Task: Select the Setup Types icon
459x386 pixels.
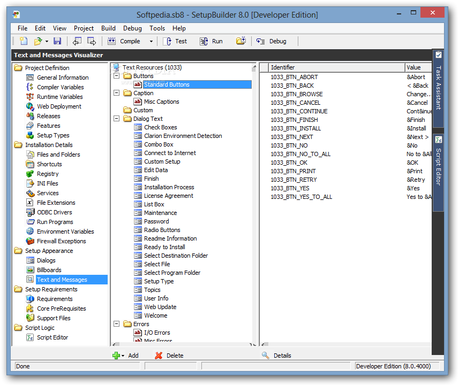Action: pyautogui.click(x=30, y=135)
